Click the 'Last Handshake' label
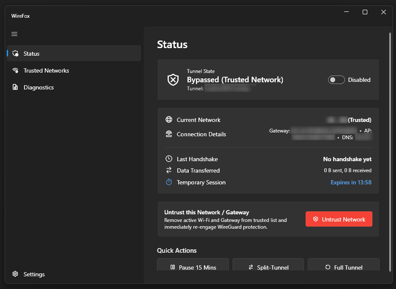Viewport: 396px width, 289px height. [197, 159]
